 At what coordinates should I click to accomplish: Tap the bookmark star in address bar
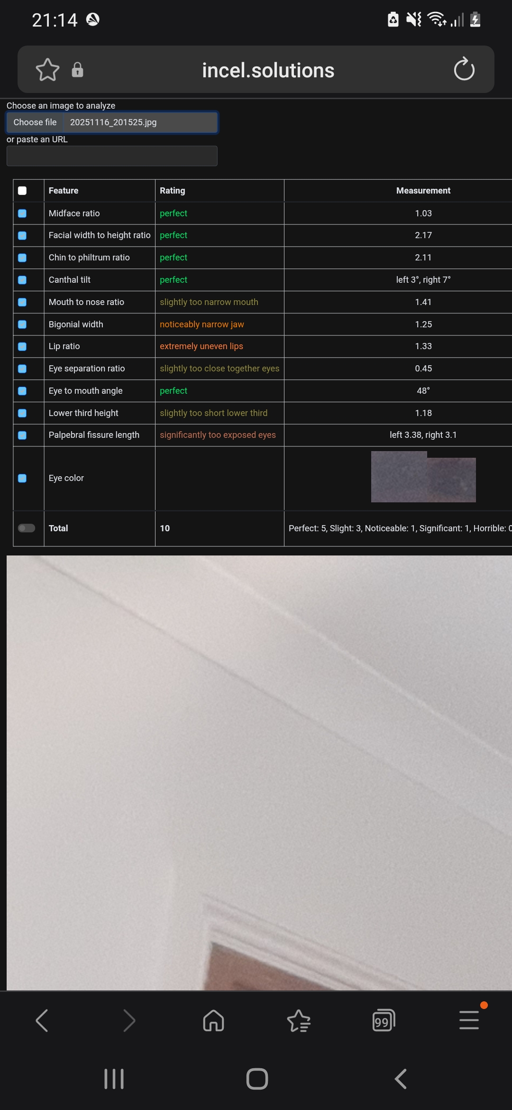(47, 70)
